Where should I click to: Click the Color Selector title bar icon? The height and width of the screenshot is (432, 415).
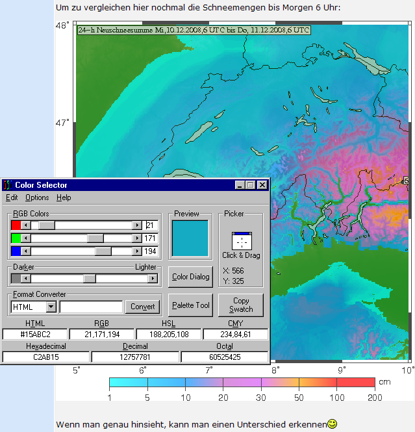pyautogui.click(x=7, y=185)
